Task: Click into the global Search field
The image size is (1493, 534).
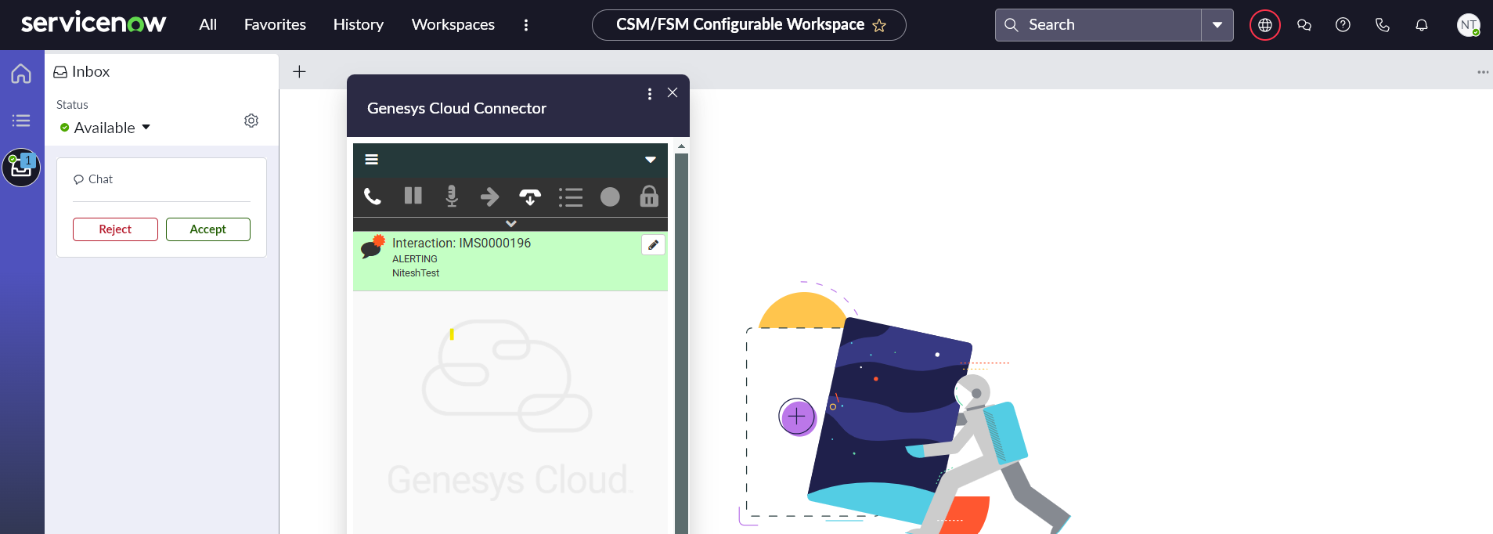Action: (1098, 25)
